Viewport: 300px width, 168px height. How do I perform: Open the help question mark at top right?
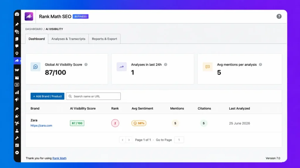[279, 16]
